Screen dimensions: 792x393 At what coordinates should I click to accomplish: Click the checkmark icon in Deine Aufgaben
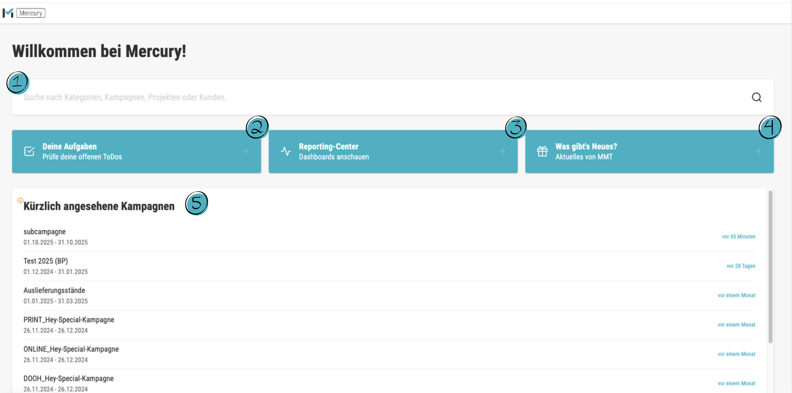click(29, 151)
